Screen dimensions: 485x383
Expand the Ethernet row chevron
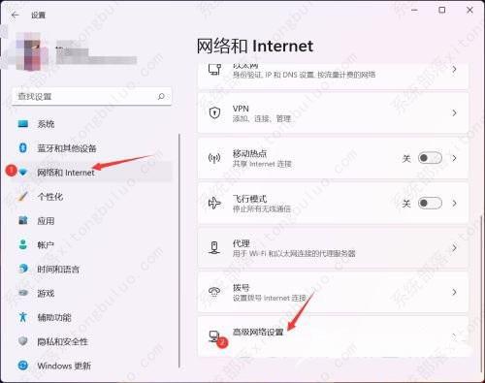[454, 69]
